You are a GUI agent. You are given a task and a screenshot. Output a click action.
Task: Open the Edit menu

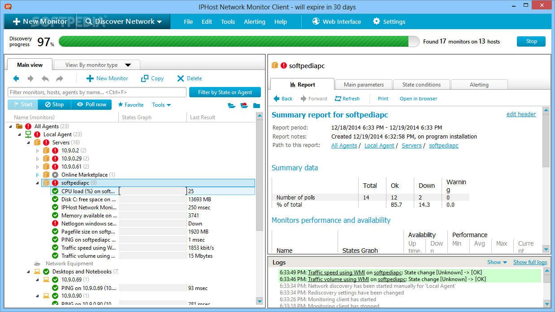click(207, 22)
